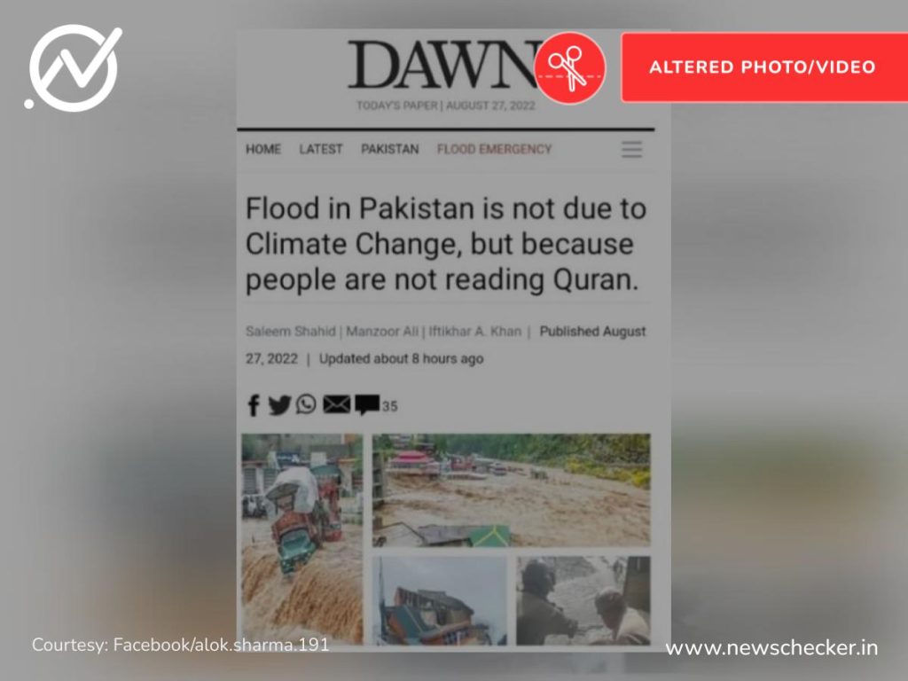This screenshot has width=908, height=681.
Task: Click the DAWN masthead logo
Action: tap(445, 65)
